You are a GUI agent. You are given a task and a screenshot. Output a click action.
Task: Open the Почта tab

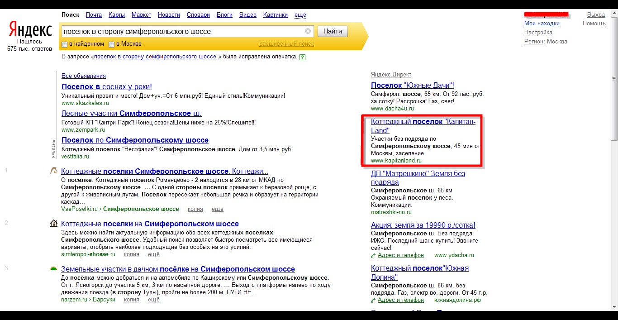(94, 15)
